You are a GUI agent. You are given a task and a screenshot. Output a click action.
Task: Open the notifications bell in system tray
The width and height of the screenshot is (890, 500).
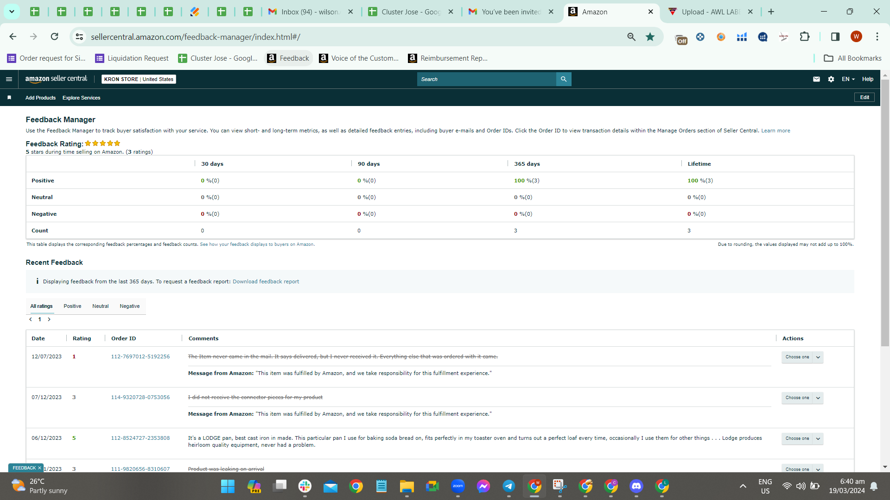click(874, 486)
